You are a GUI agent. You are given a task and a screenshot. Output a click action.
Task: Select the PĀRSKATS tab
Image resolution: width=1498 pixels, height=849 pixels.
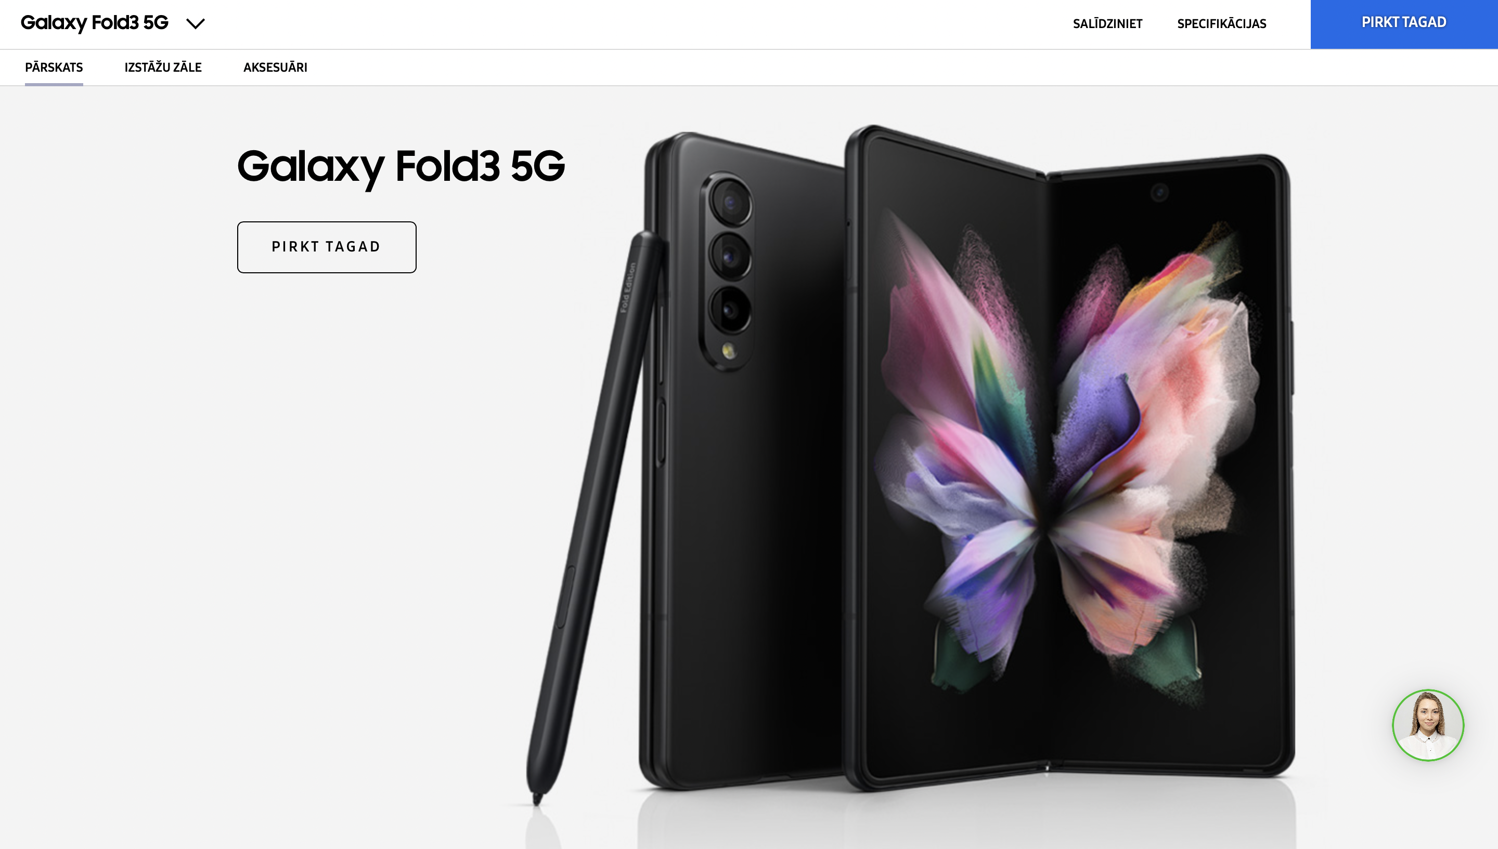pos(54,67)
